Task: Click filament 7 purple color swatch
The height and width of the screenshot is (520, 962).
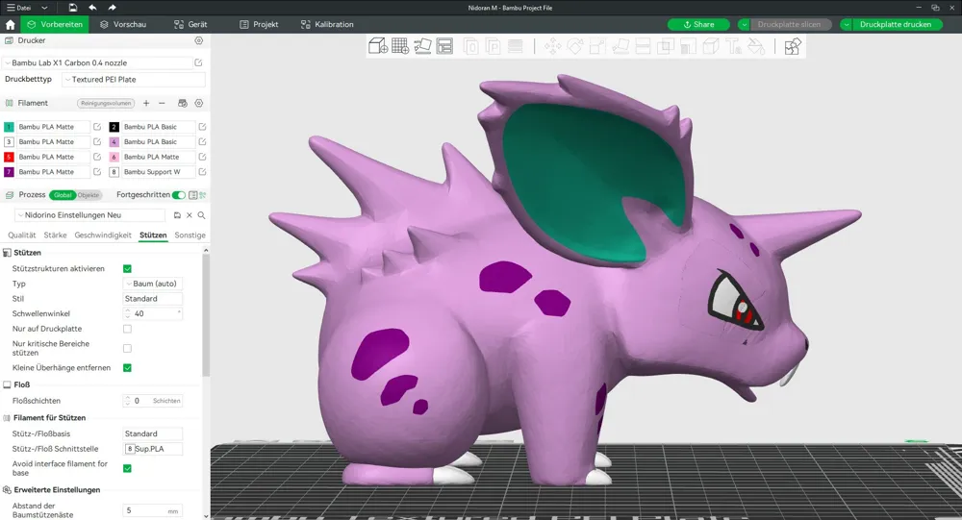Action: [9, 172]
